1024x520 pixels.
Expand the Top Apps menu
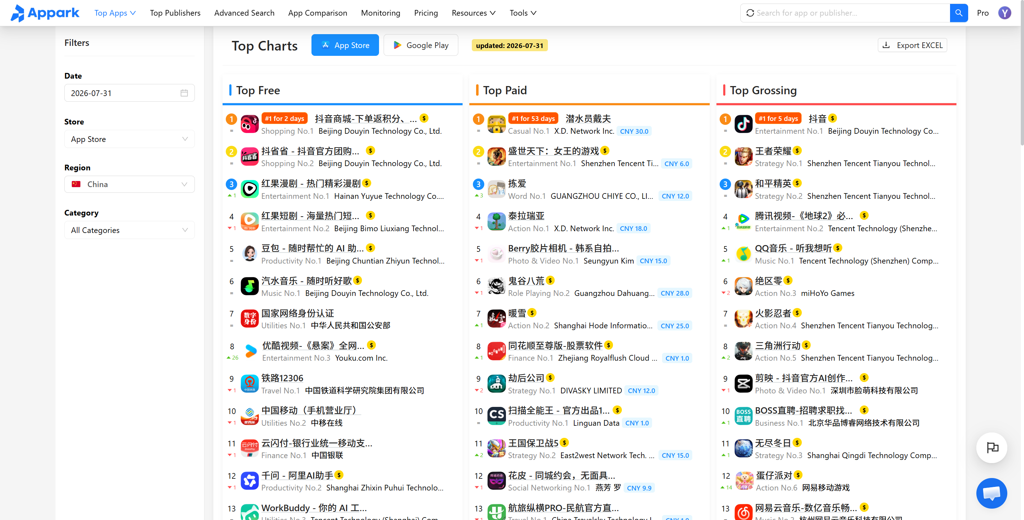coord(115,13)
